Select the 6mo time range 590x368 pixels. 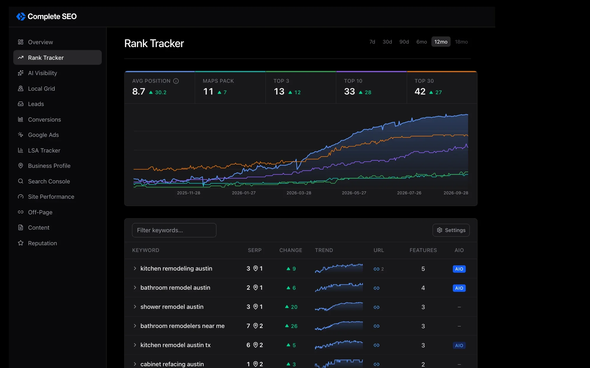(422, 42)
